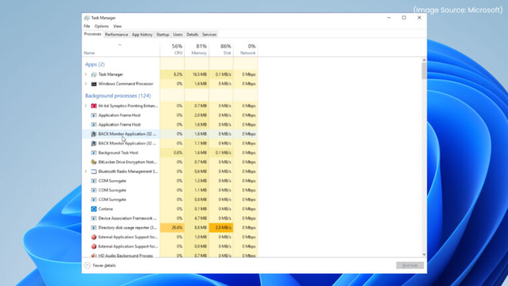Click the Cortana process icon
508x286 pixels.
coord(94,209)
